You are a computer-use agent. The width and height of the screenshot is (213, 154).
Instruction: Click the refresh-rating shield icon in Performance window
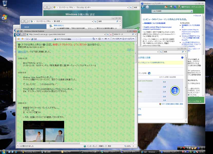point(160,104)
